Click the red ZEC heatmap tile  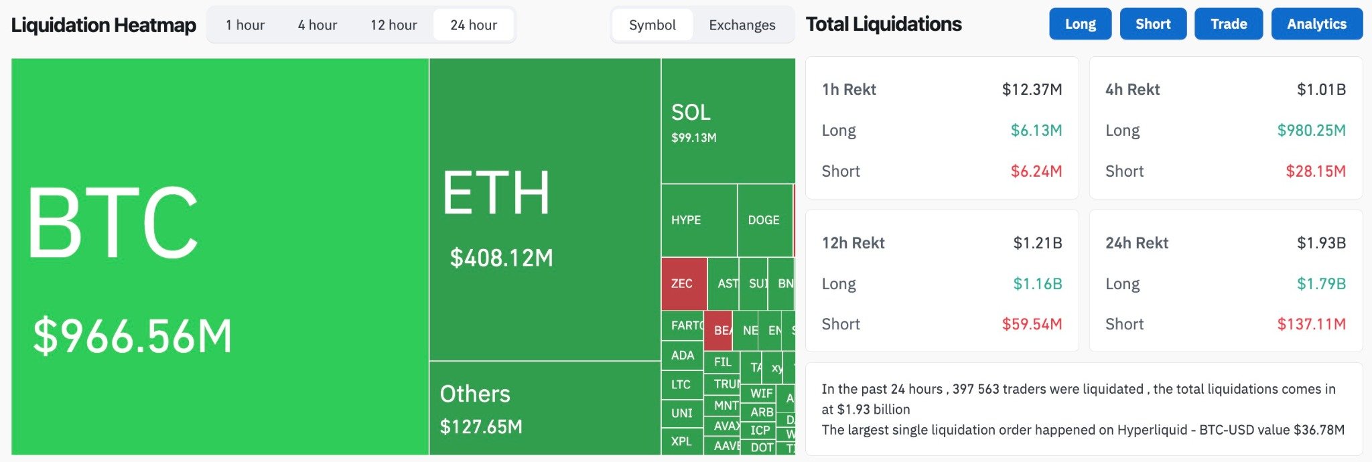coord(683,284)
